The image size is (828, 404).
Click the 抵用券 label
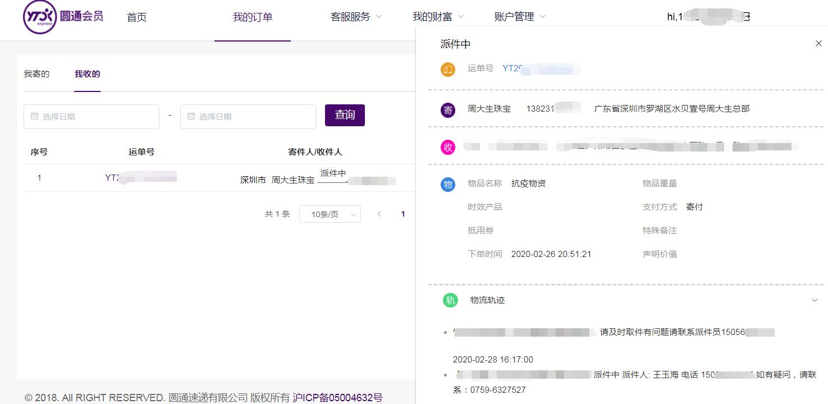pos(481,231)
